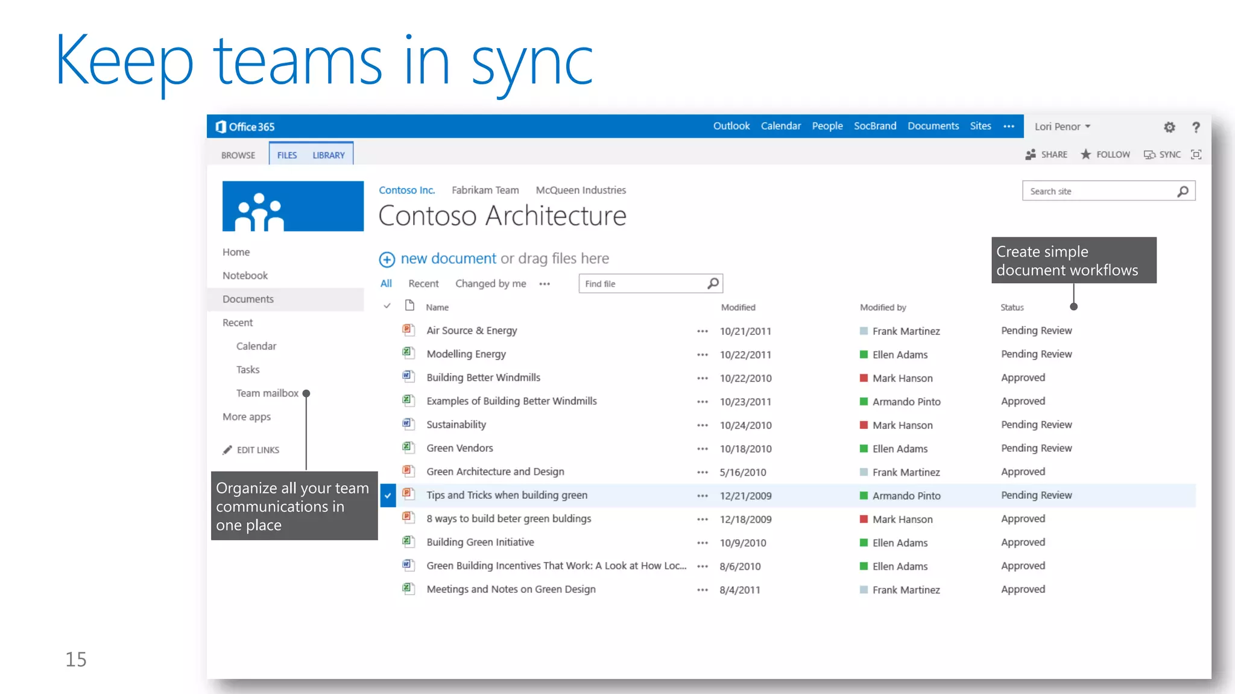Sort by the Modified column header
The height and width of the screenshot is (694, 1235).
[738, 307]
